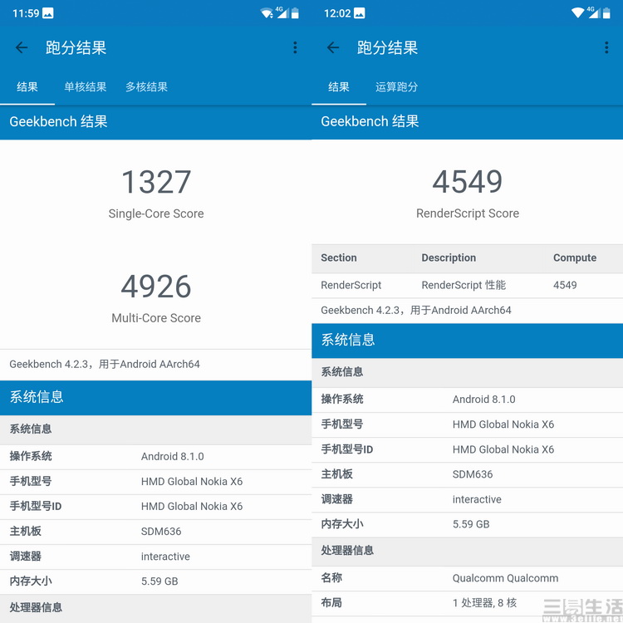623x623 pixels.
Task: Tap back arrow in right Geekbench screen
Action: 333,47
